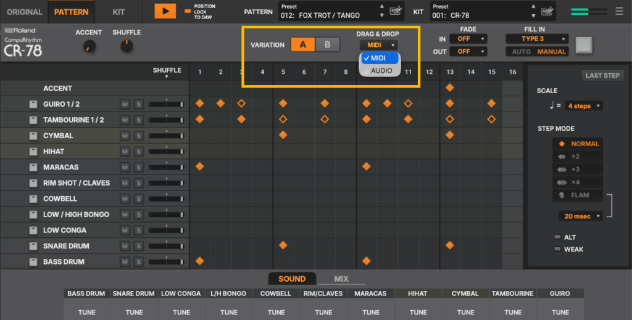
Task: Click the Maracas row instrument icon
Action: tap(33, 167)
